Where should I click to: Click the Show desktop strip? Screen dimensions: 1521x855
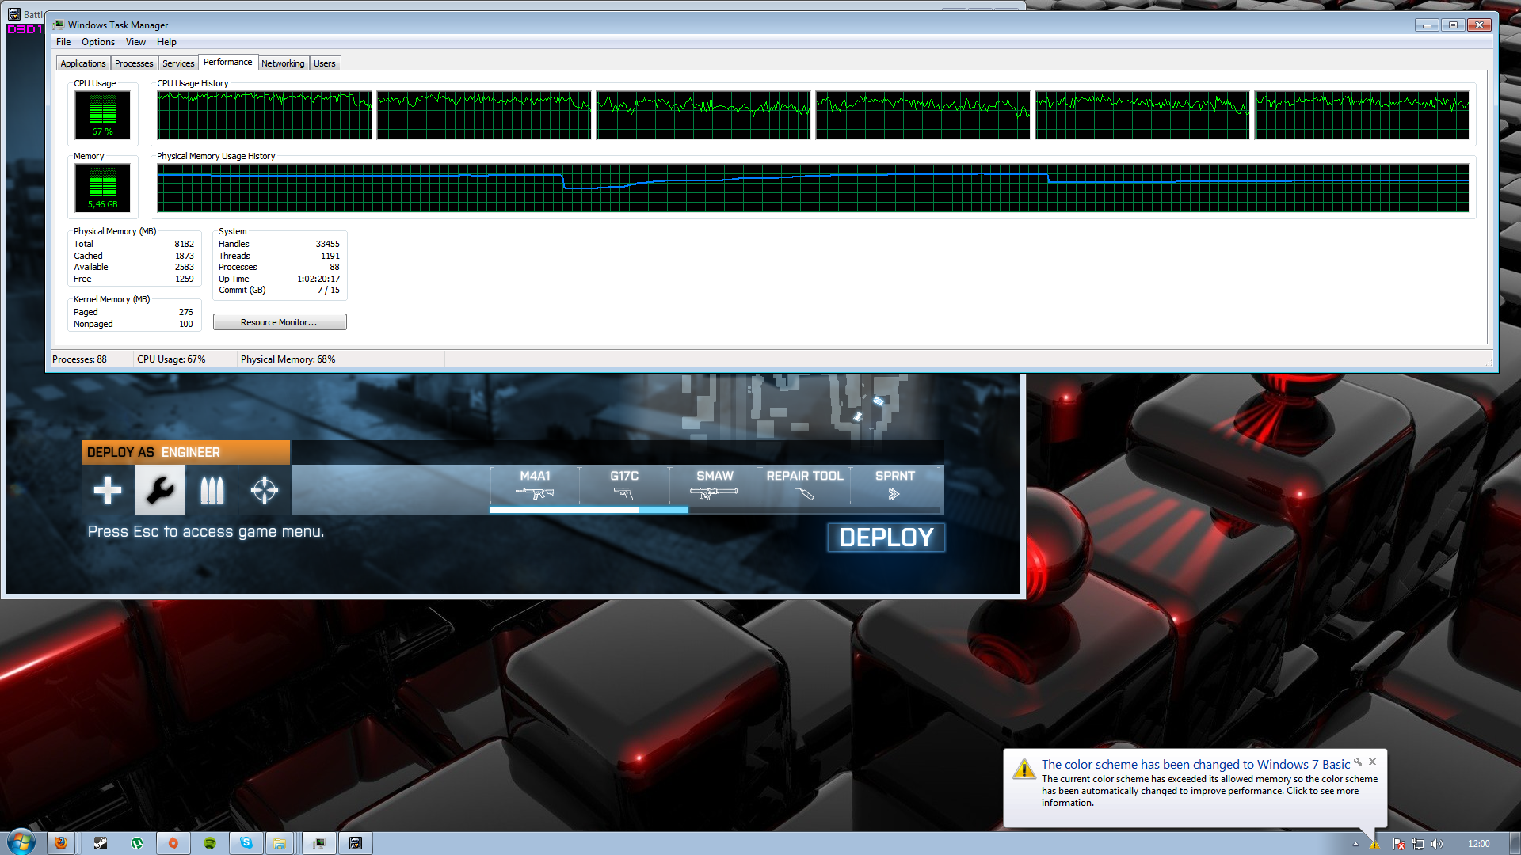coord(1515,843)
